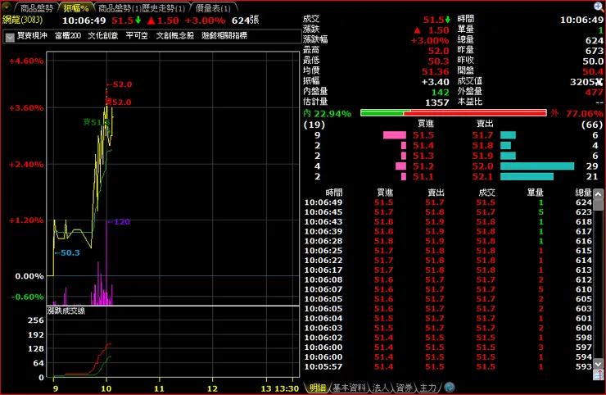Click the 文創概念股 category link
606x395 pixels.
pos(174,35)
